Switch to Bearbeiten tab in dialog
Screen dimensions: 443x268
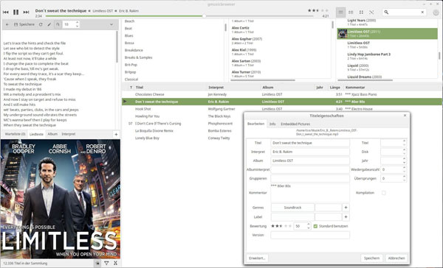(256, 124)
